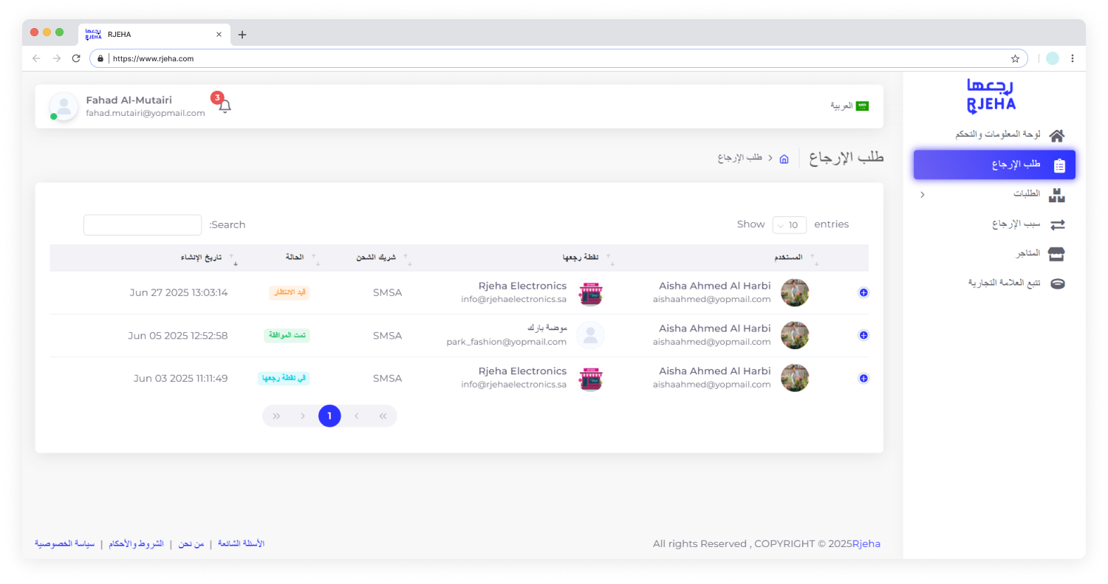Open سبب الإرجاع sidebar item
The image size is (1108, 584).
[x=1016, y=224]
